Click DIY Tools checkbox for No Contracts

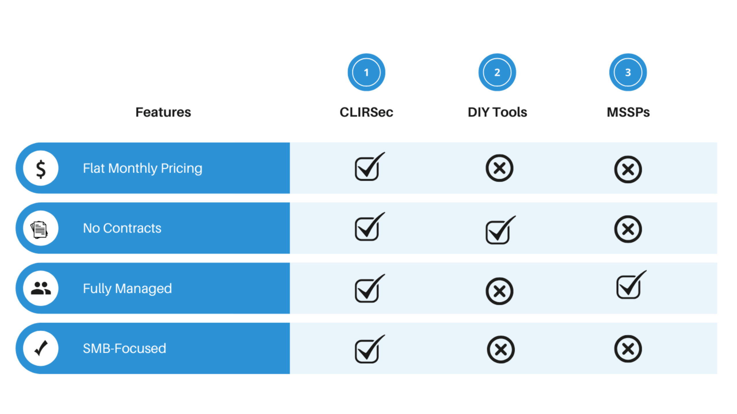click(501, 230)
